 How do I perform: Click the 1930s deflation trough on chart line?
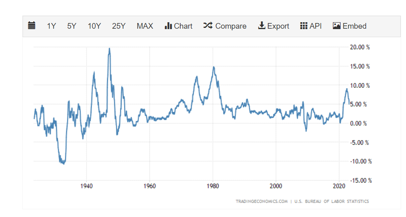63,163
